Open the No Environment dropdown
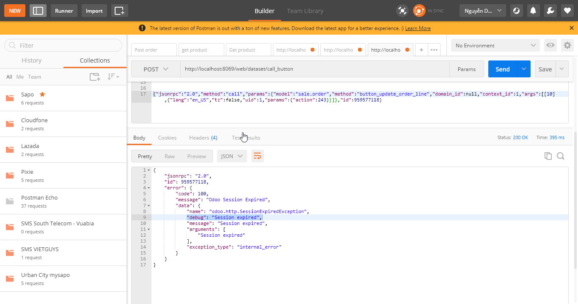Screen dimensions: 578x304 495,45
